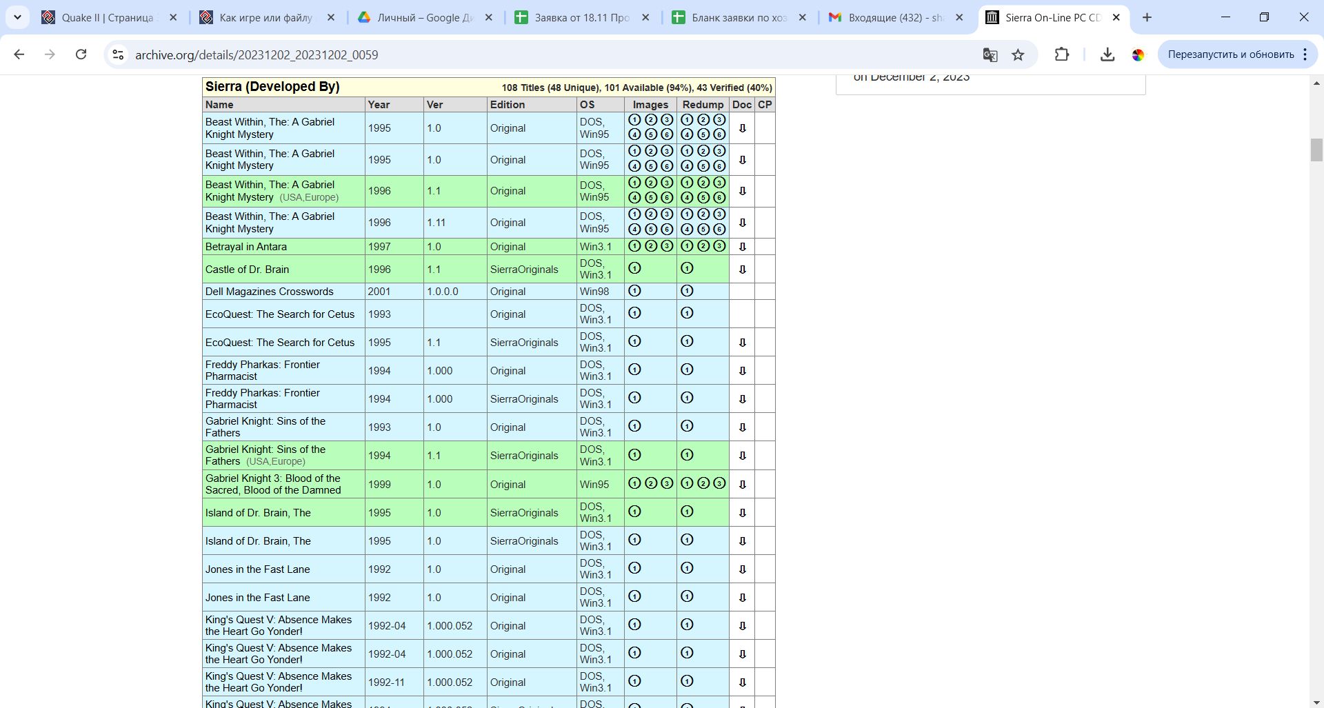Download doc for Beast Within version 1.11
This screenshot has height=708, width=1324.
tap(743, 223)
